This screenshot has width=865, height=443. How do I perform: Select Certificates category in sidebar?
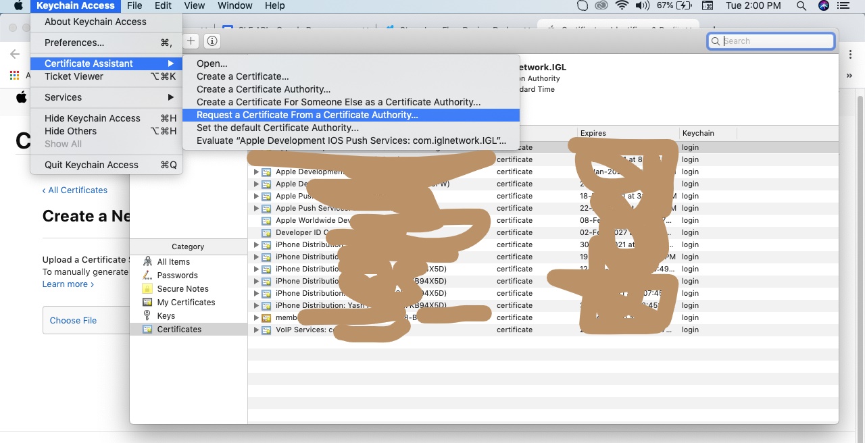(179, 330)
